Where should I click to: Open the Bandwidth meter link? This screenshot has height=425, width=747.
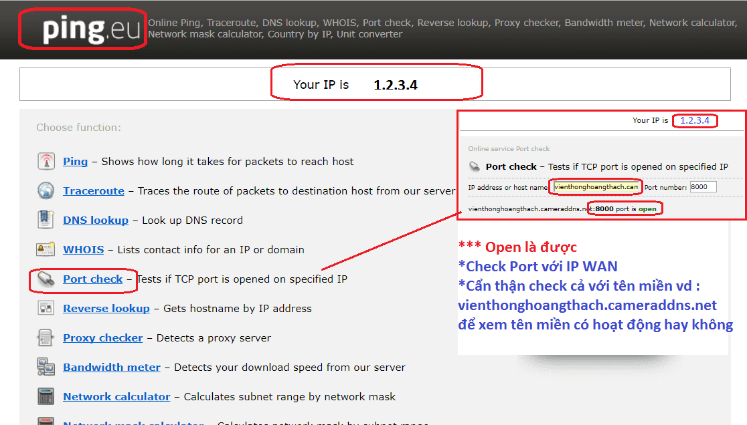[112, 368]
